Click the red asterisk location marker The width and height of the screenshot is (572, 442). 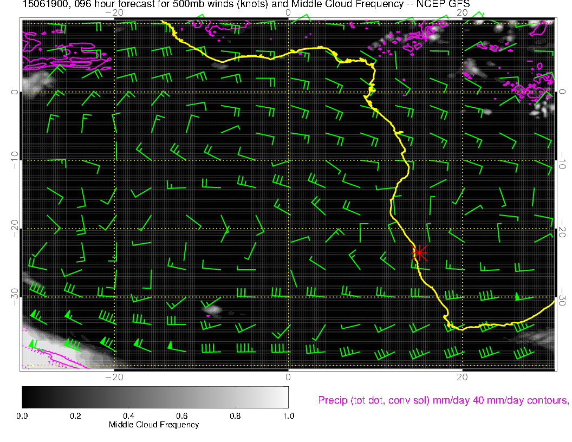click(419, 252)
